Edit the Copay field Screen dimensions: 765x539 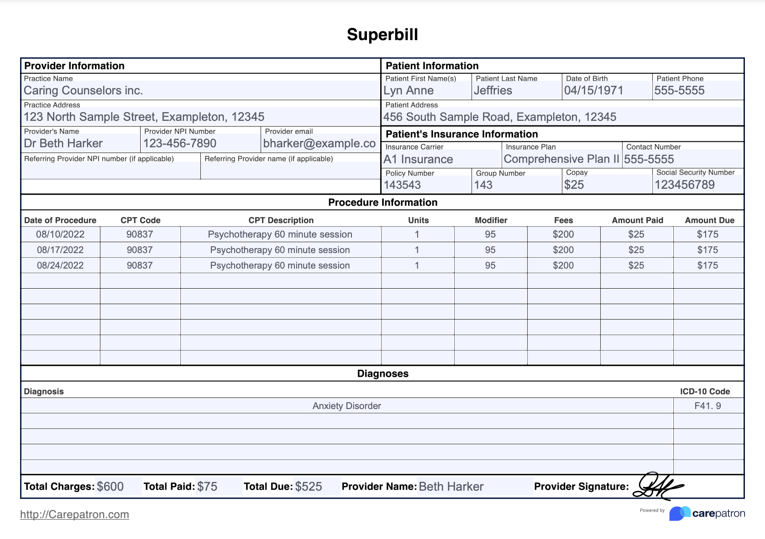pos(606,185)
